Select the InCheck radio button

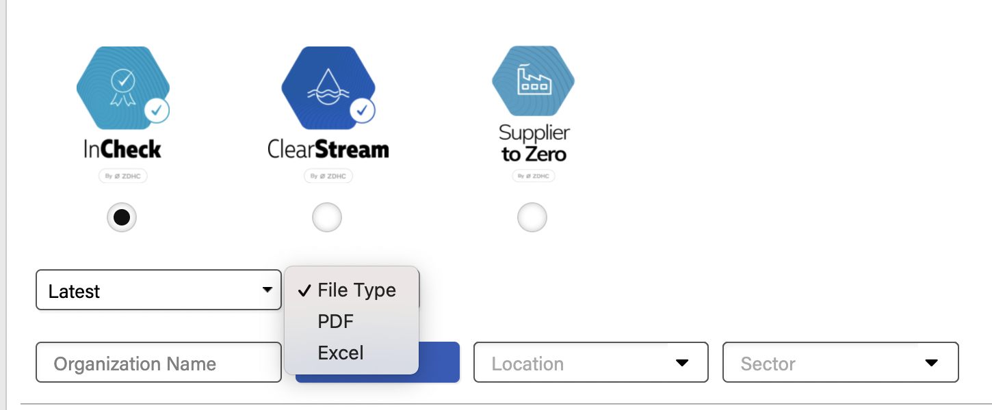coord(122,218)
